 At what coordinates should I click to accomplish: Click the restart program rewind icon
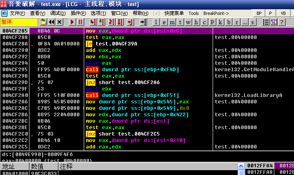pyautogui.click(x=52, y=22)
